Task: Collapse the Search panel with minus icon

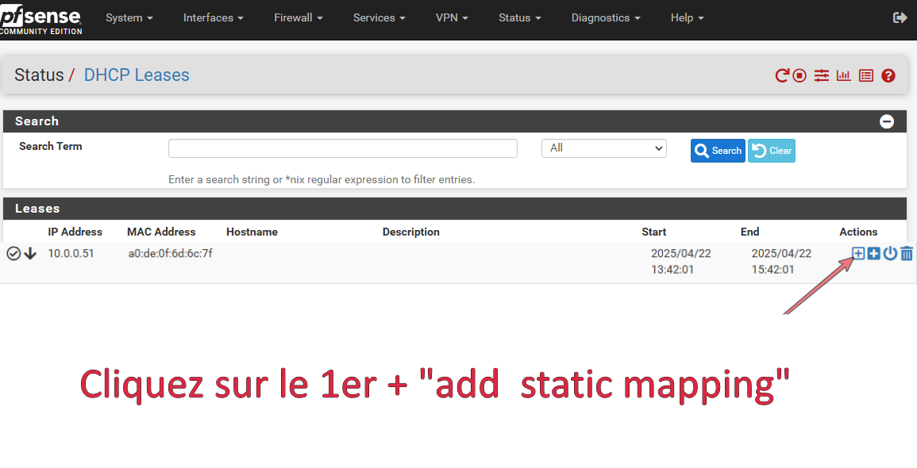Action: [887, 121]
